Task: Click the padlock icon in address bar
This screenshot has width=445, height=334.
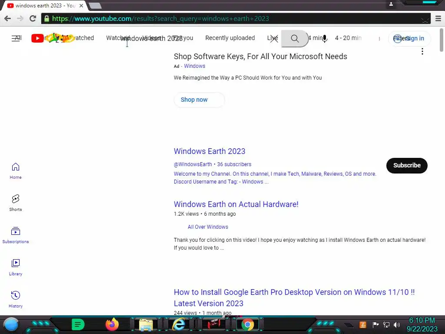Action: pos(46,19)
